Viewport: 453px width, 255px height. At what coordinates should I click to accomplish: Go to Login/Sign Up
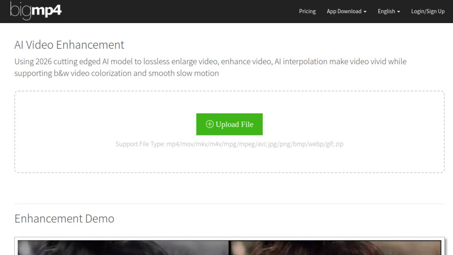(x=428, y=11)
